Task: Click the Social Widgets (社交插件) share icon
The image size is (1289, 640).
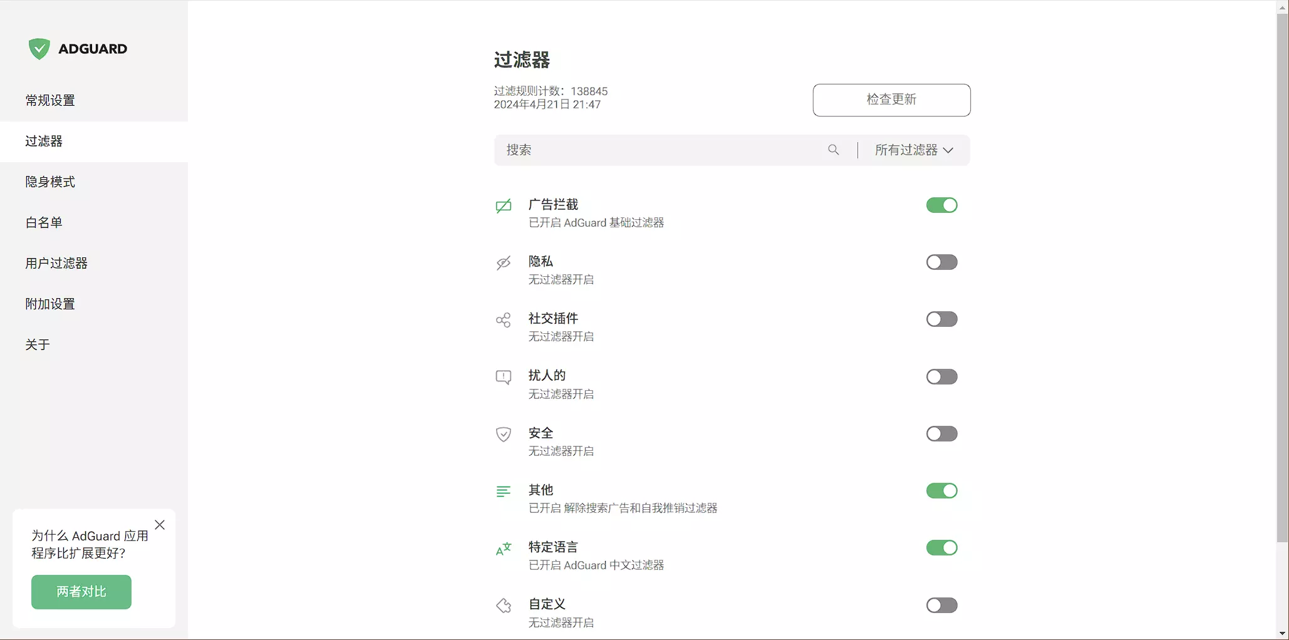Action: click(504, 321)
